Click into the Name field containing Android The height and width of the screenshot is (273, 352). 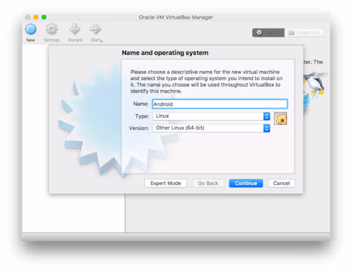pyautogui.click(x=220, y=104)
